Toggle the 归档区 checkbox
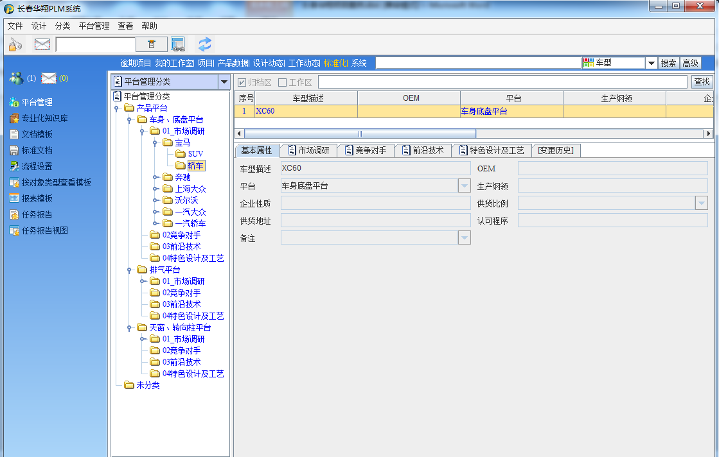719x457 pixels. (242, 82)
